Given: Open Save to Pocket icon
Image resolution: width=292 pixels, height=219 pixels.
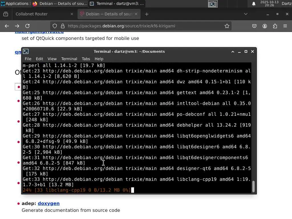Looking at the screenshot, I should [x=254, y=26].
